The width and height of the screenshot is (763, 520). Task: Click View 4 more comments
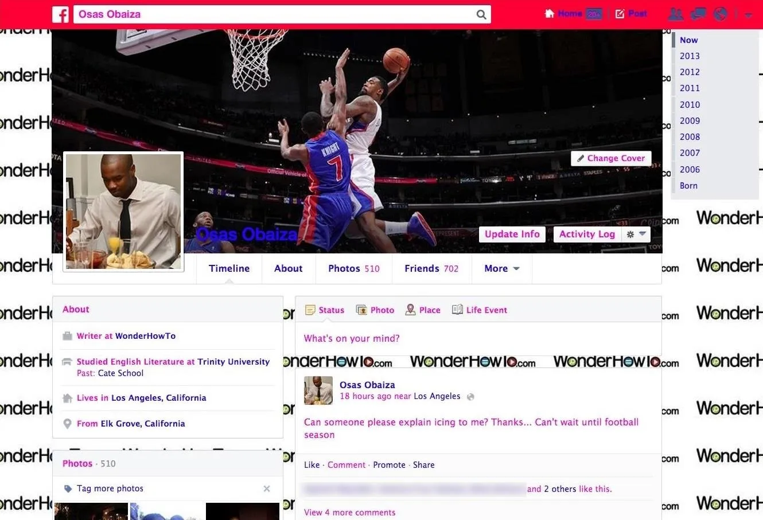click(349, 513)
